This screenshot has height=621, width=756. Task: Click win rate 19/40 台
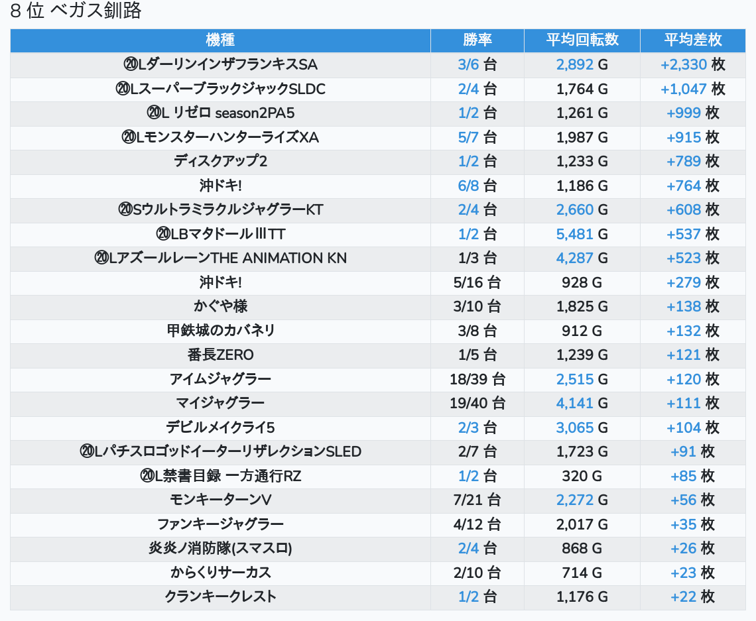point(477,403)
